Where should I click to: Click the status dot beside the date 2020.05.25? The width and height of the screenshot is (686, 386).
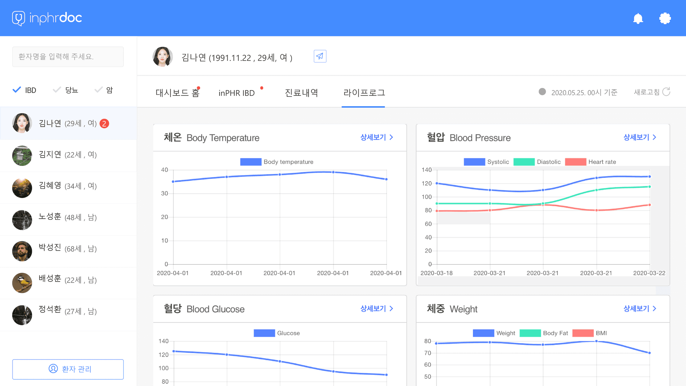click(542, 92)
